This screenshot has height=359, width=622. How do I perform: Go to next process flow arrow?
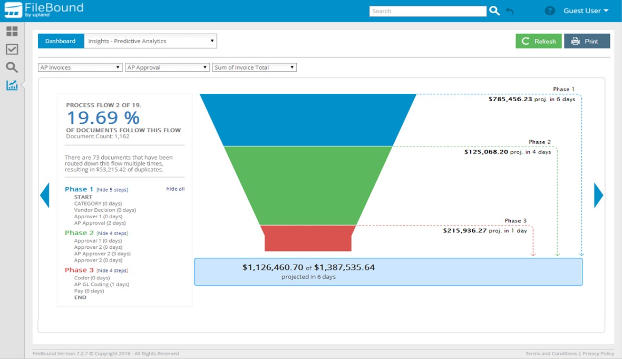coord(598,195)
